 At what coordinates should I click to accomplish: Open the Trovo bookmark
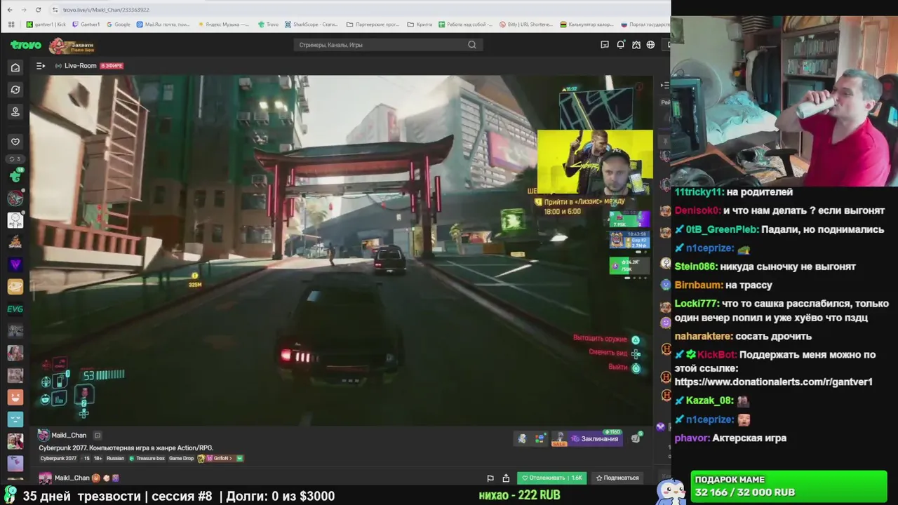[x=268, y=25]
